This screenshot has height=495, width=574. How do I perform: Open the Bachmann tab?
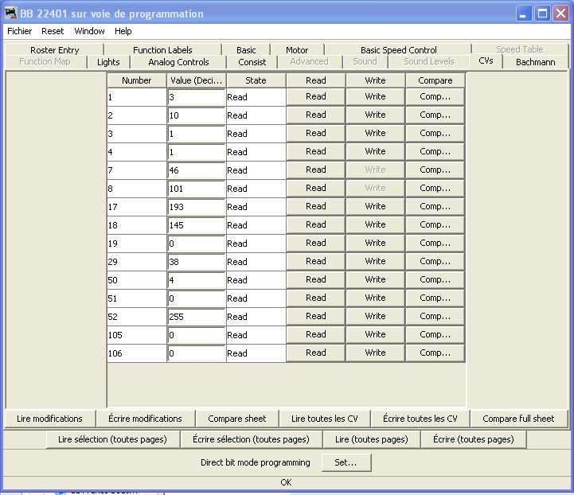[535, 62]
